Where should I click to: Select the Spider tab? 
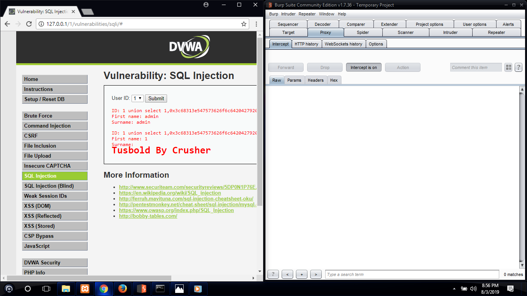[363, 32]
